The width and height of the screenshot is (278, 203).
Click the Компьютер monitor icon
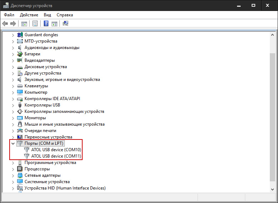(20, 92)
